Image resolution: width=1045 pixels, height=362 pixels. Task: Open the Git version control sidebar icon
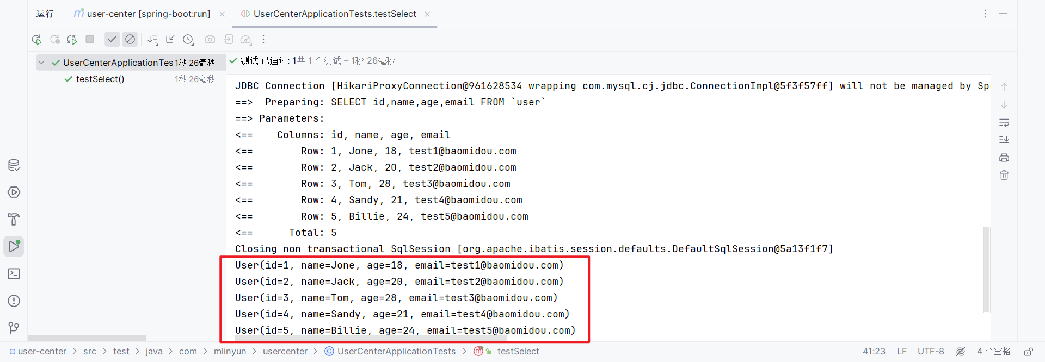(x=14, y=328)
